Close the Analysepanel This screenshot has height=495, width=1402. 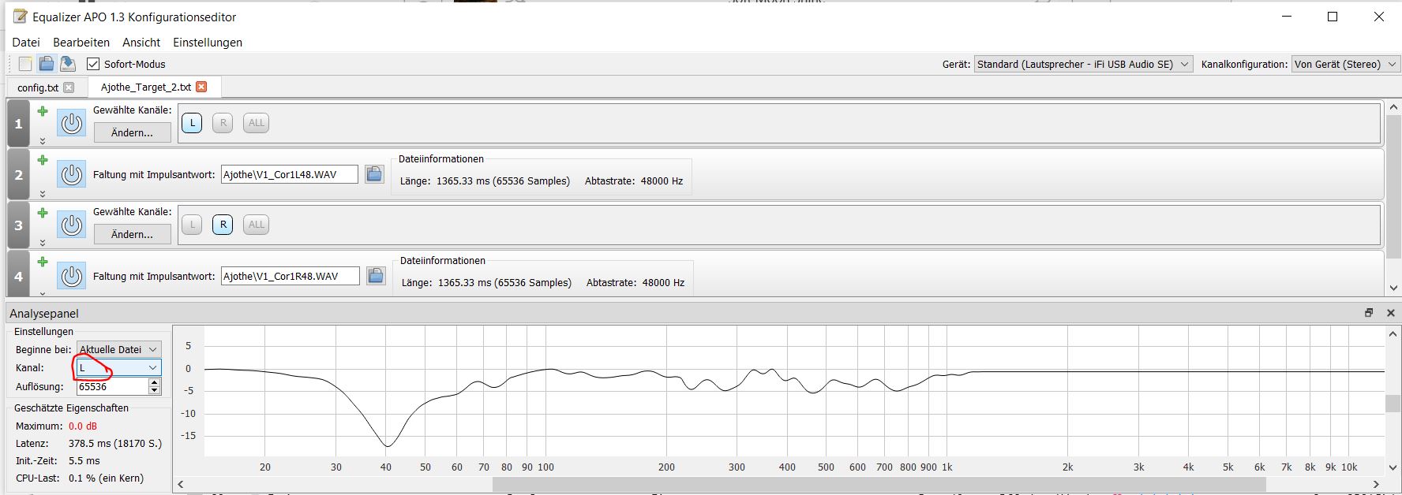pyautogui.click(x=1390, y=313)
